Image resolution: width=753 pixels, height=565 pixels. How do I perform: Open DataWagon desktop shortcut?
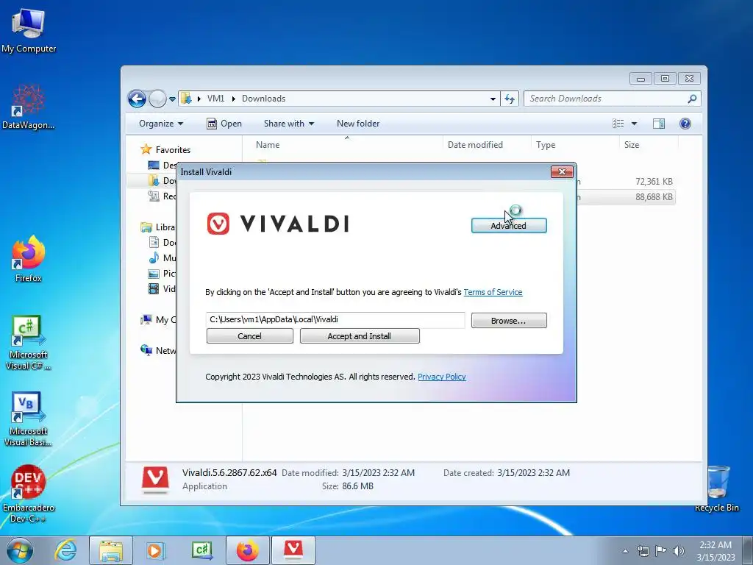coord(28,107)
